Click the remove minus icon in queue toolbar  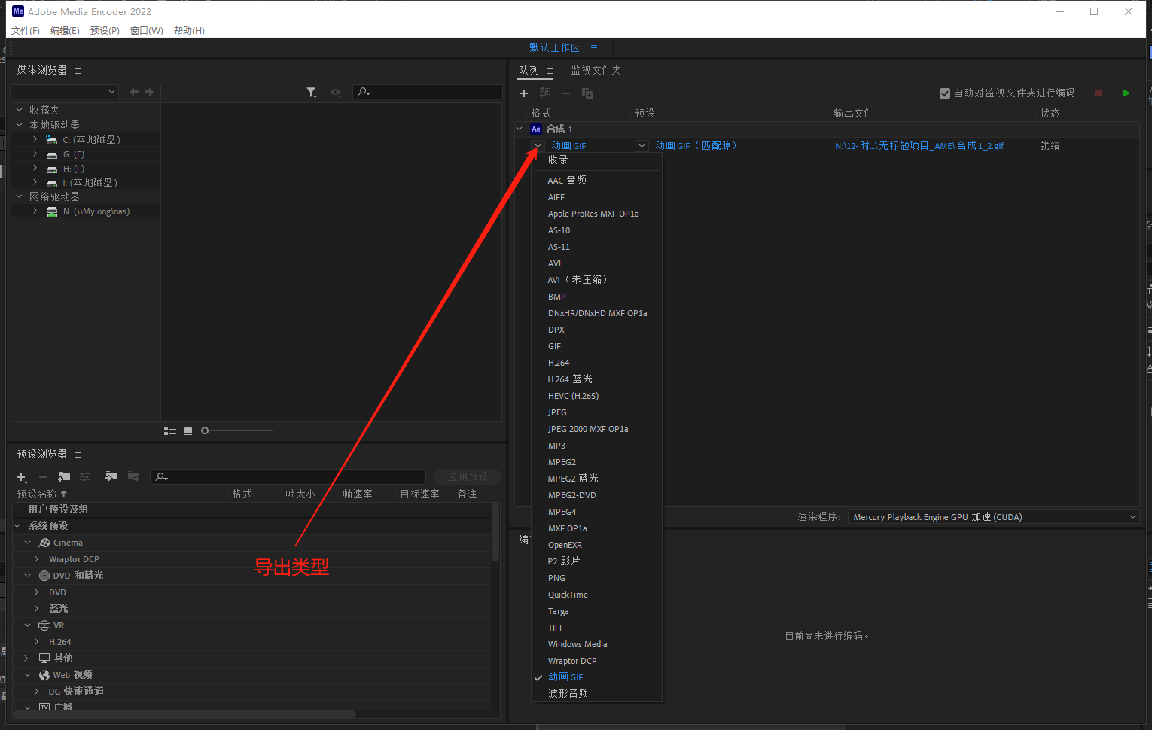pos(566,93)
